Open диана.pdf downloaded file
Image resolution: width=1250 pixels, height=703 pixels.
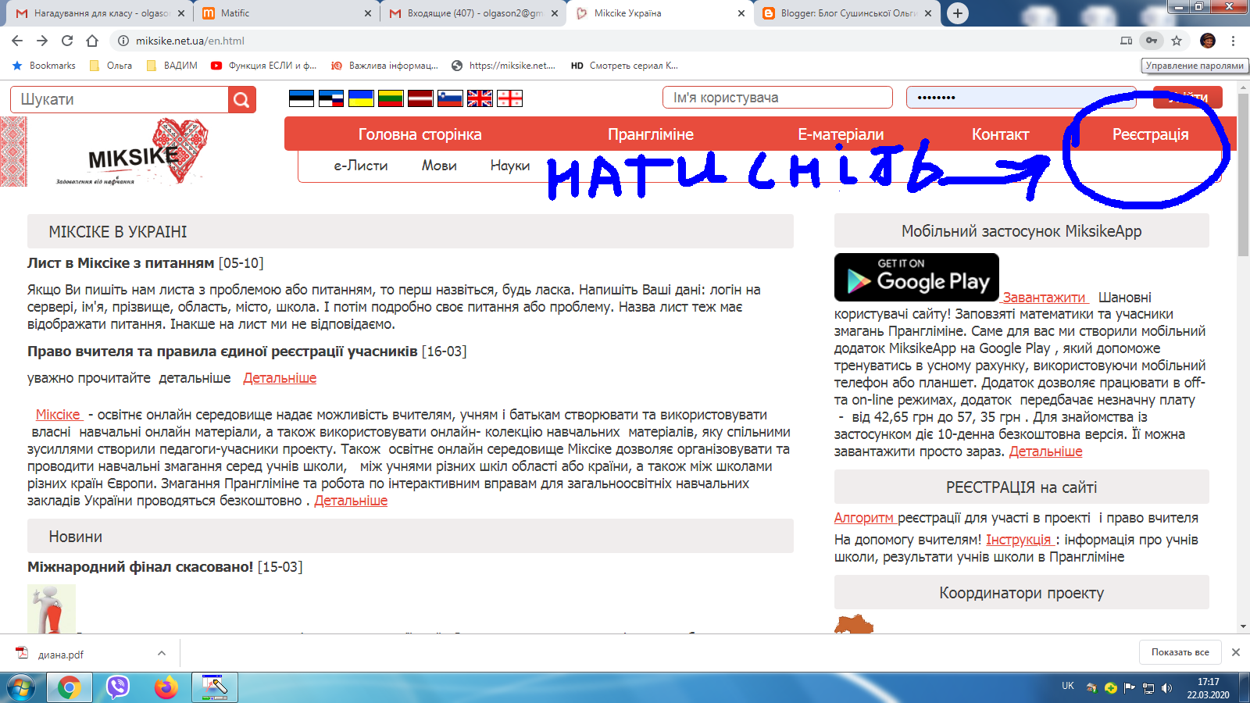61,655
